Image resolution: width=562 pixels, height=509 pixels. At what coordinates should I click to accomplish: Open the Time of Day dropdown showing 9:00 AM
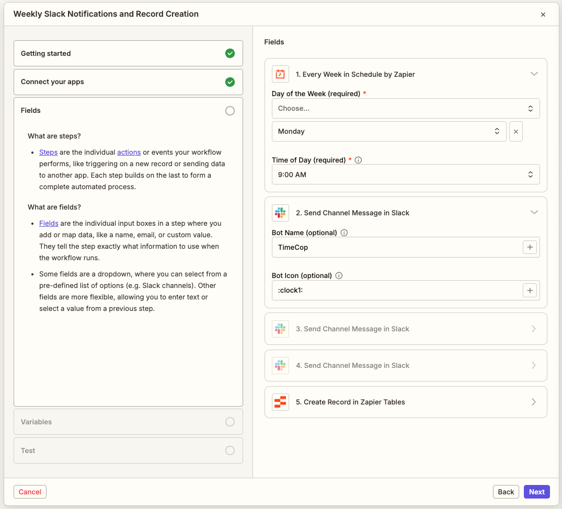tap(406, 174)
